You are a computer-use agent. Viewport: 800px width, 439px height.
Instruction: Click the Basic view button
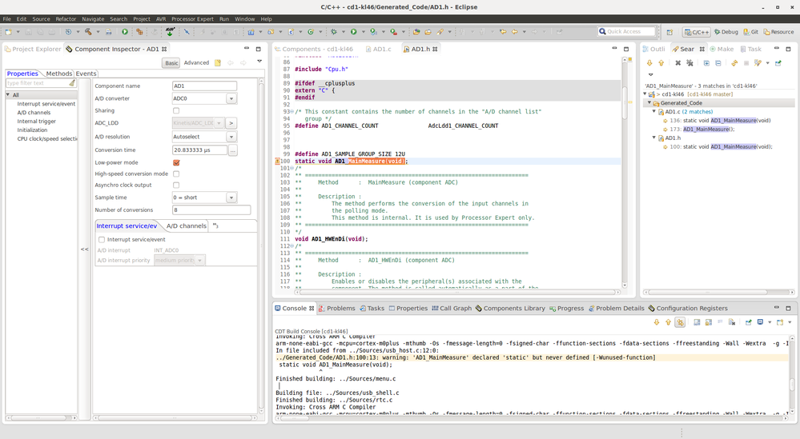pos(171,63)
